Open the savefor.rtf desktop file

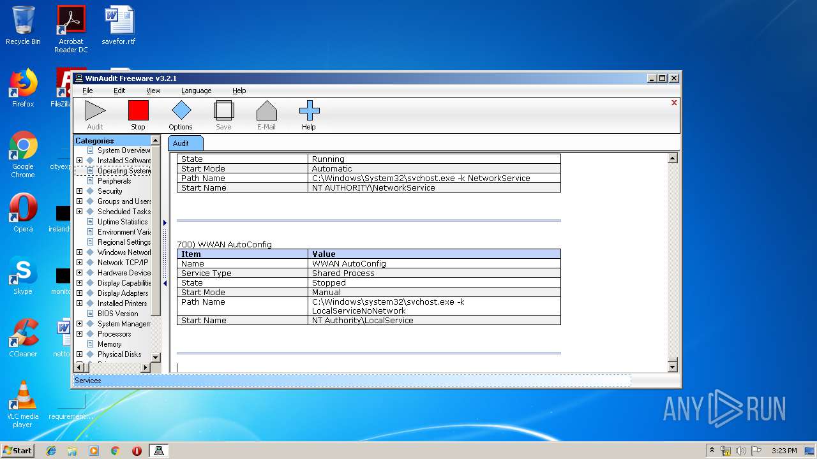pos(119,25)
